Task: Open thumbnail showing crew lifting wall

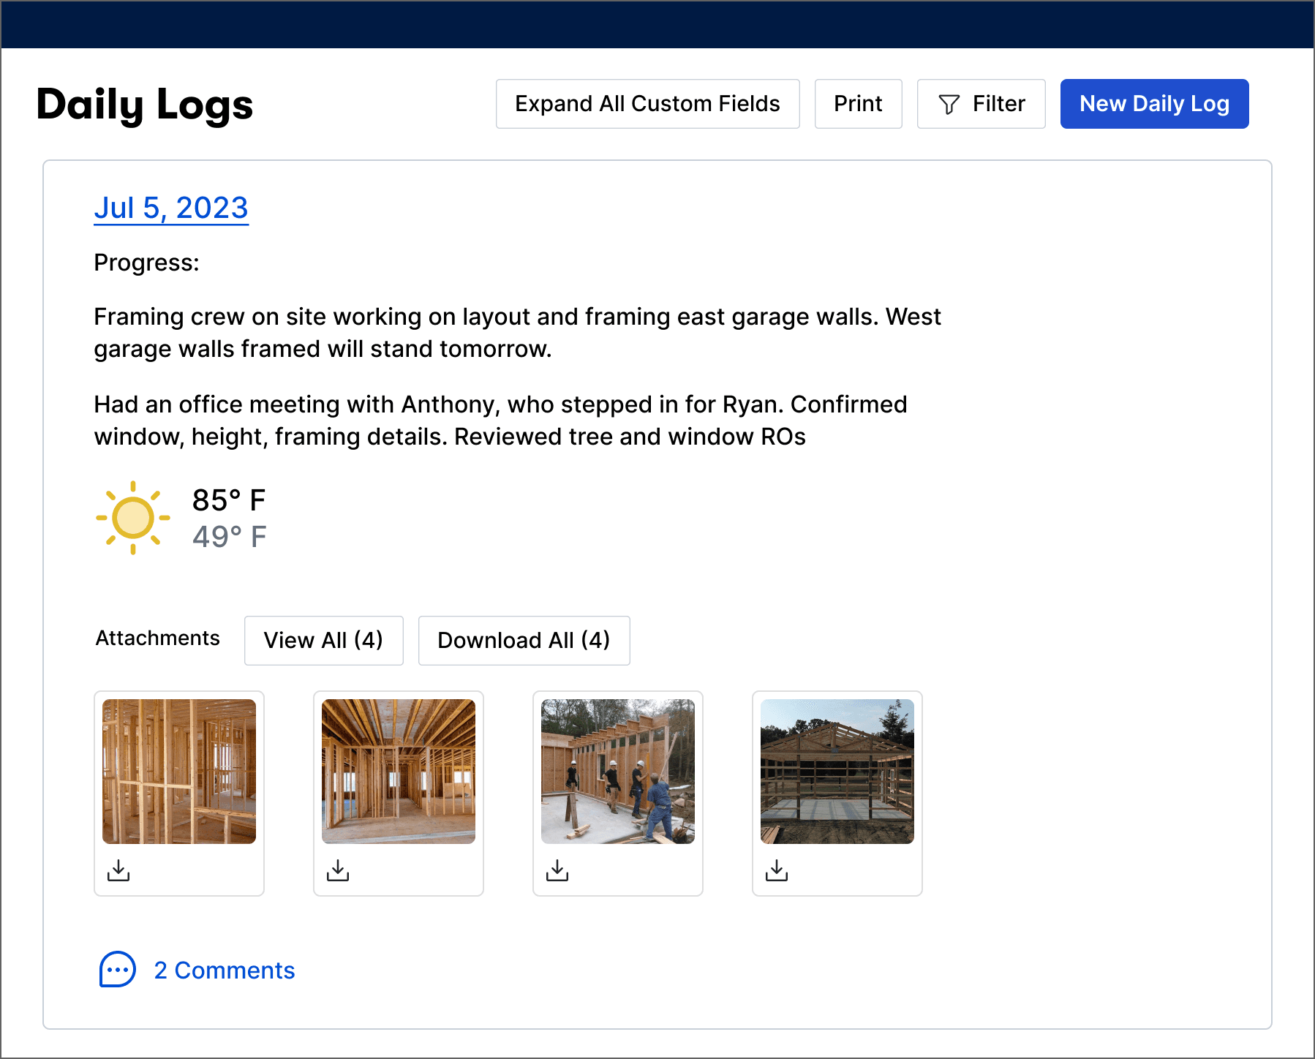Action: 618,772
